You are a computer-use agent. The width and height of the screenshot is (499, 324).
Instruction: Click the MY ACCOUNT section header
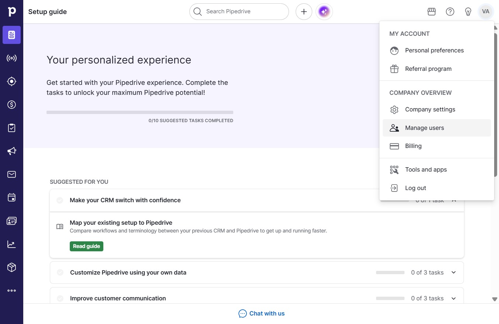click(x=410, y=34)
